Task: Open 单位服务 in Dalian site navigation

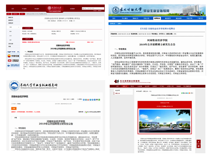Action: (37, 9)
